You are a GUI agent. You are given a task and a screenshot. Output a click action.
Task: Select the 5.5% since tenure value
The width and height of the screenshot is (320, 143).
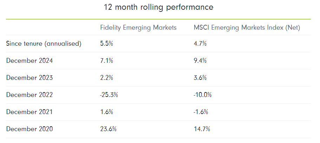(x=107, y=44)
